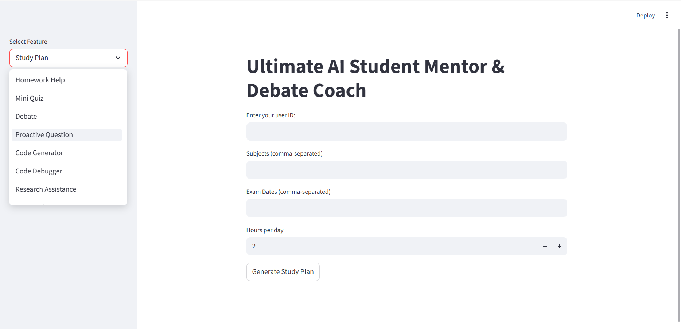Choose the Research Assistance option
The width and height of the screenshot is (681, 329).
point(46,189)
